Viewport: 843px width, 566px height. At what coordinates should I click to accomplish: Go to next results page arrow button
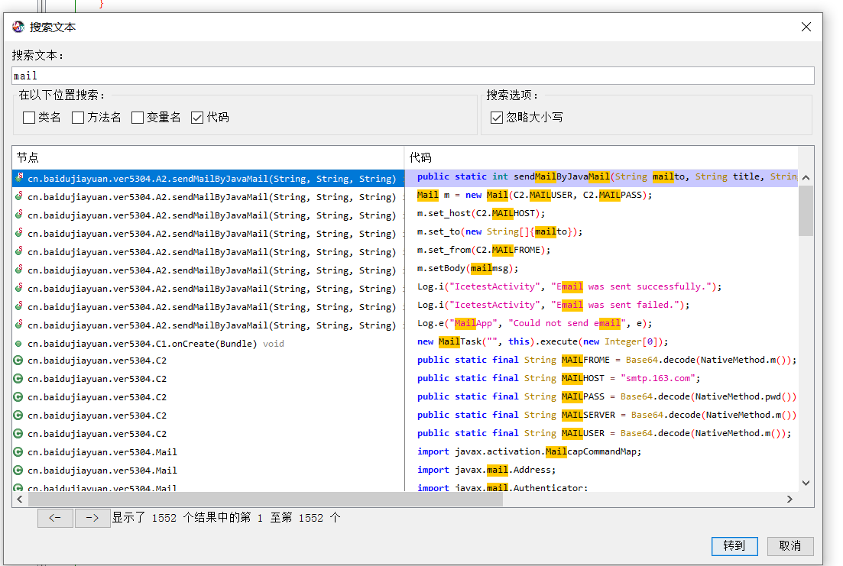click(92, 518)
